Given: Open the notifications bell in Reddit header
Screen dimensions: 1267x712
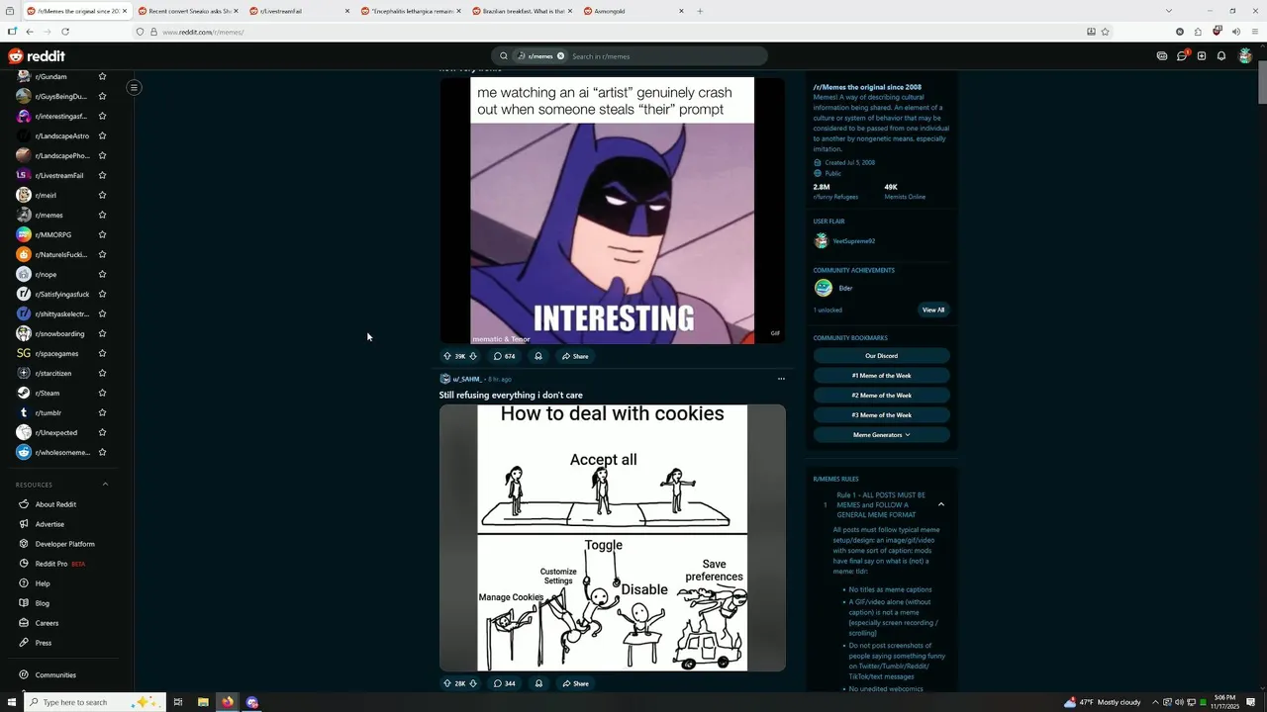Looking at the screenshot, I should [1221, 56].
